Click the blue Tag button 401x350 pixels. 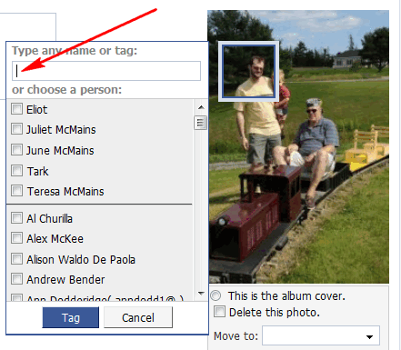click(x=71, y=317)
